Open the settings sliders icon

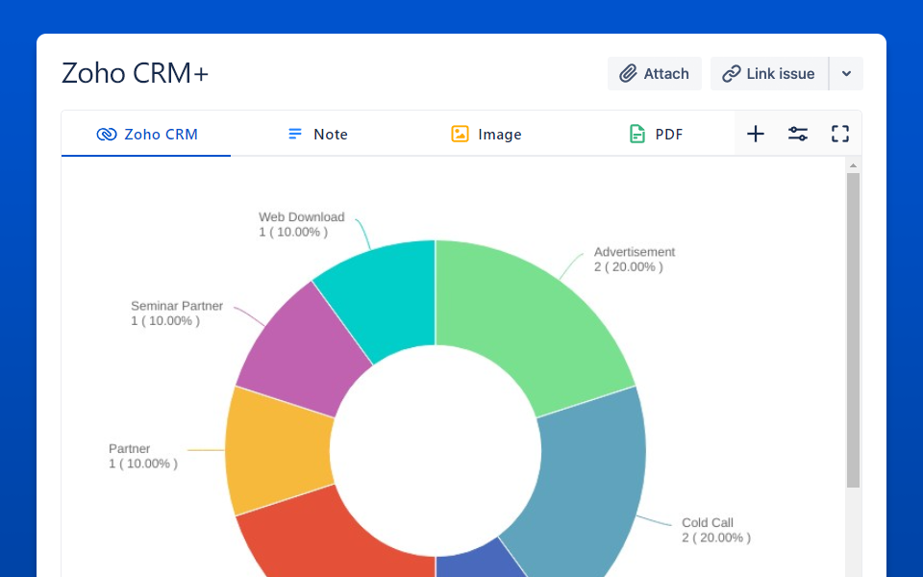798,134
